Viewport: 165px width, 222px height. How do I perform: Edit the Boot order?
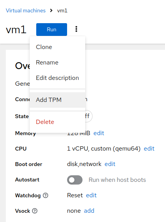click(110, 164)
